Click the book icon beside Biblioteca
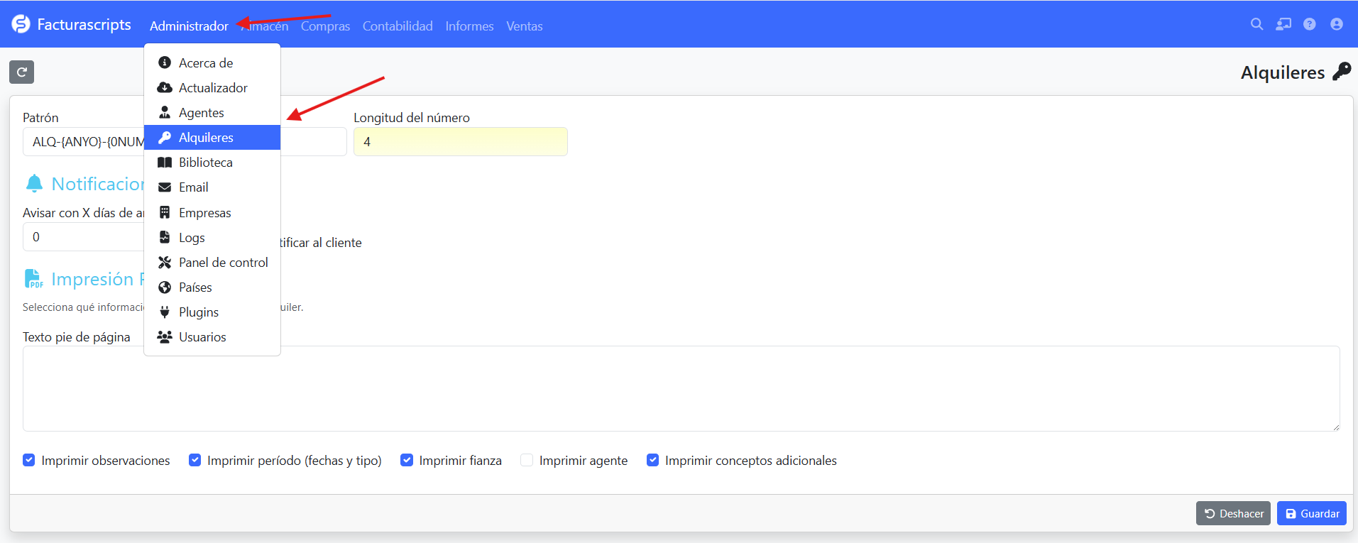 (x=165, y=162)
